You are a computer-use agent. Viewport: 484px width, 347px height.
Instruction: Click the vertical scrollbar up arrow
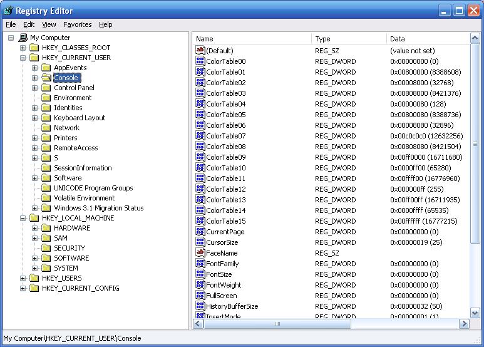(x=475, y=39)
